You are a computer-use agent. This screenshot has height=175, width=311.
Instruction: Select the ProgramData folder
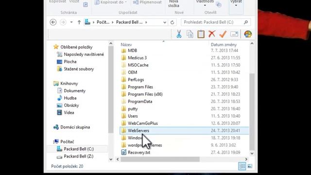click(137, 102)
